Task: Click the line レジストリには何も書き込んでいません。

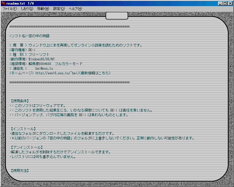Action: (x=43, y=157)
